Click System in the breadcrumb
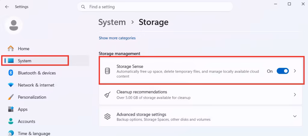This screenshot has width=308, height=136. (112, 22)
